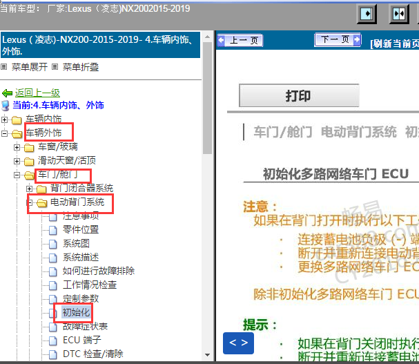Open the ECU 端子 document
Image resolution: width=419 pixels, height=364 pixels.
click(x=82, y=341)
